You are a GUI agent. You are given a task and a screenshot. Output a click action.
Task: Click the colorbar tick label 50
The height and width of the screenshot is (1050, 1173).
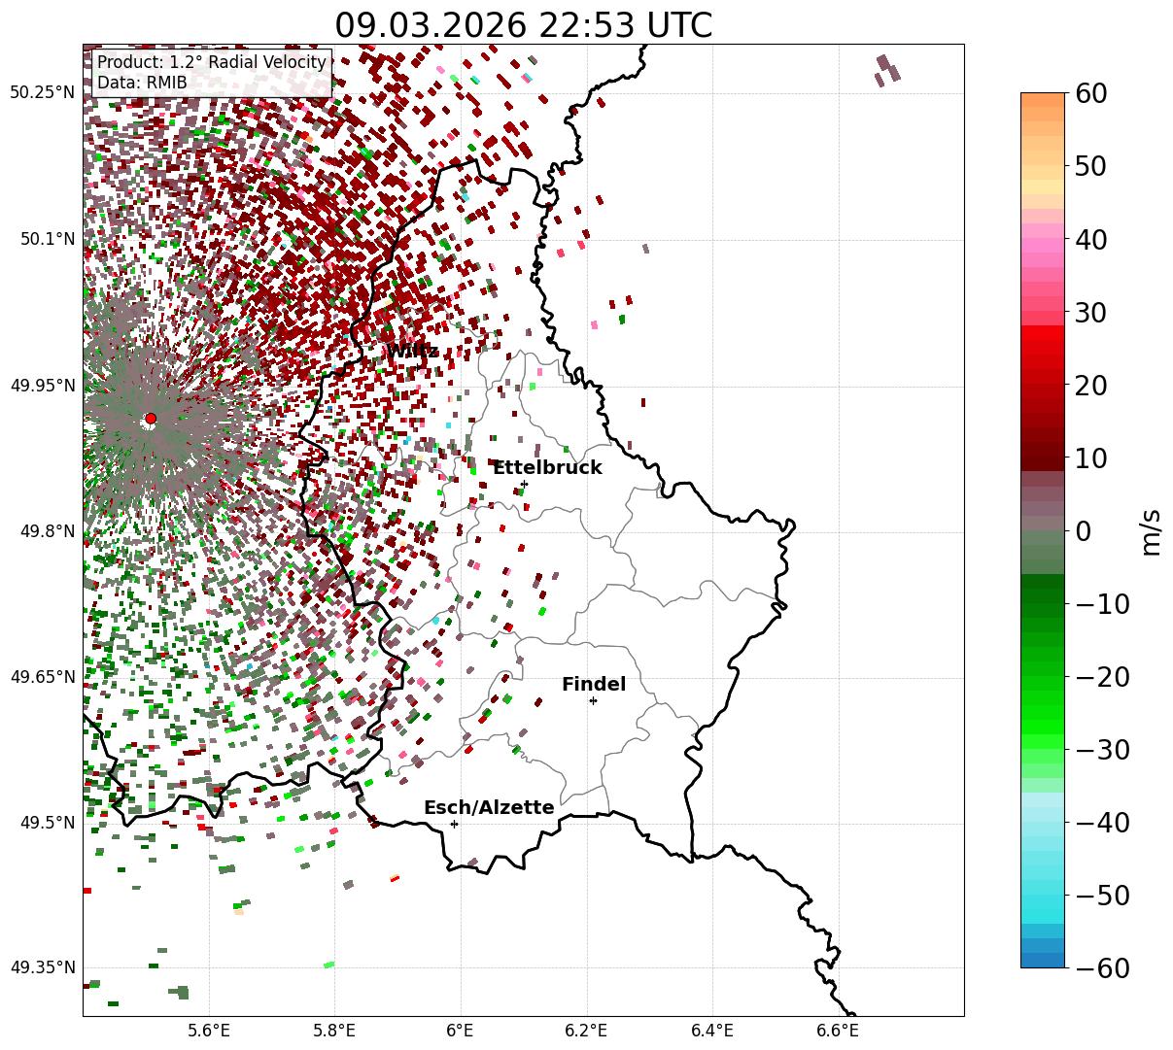click(x=1089, y=166)
